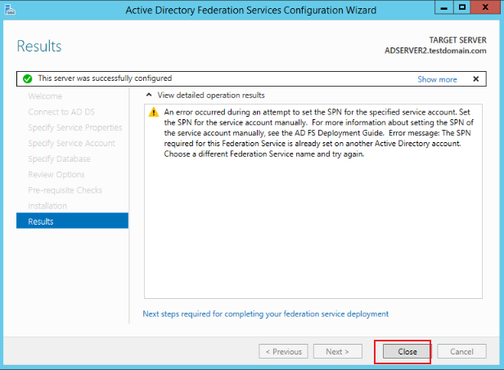Select Specify Service Properties step
The width and height of the screenshot is (504, 370).
tap(75, 127)
